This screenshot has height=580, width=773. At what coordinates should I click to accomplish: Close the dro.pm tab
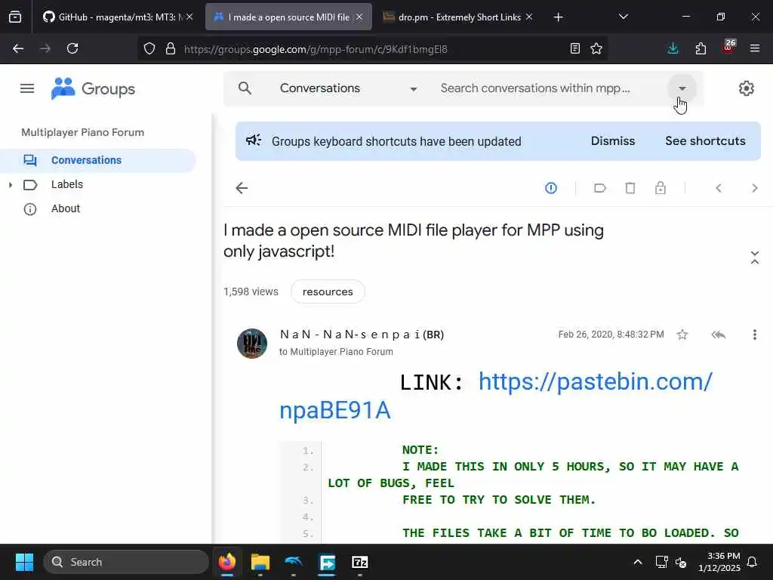(x=529, y=17)
